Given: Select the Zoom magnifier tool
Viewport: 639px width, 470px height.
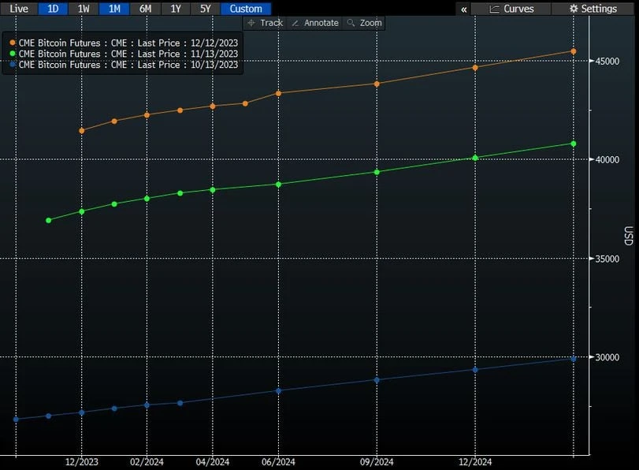Looking at the screenshot, I should 364,23.
